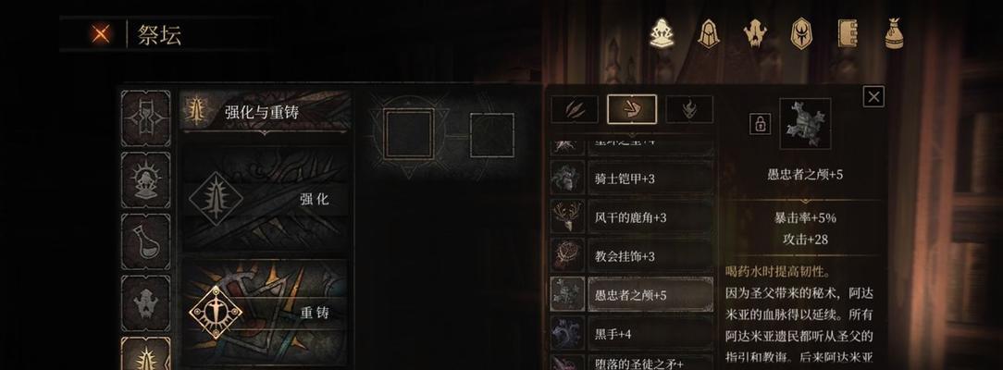Open the shield emblem icon in top bar
Image resolution: width=1003 pixels, height=370 pixels.
point(801,34)
